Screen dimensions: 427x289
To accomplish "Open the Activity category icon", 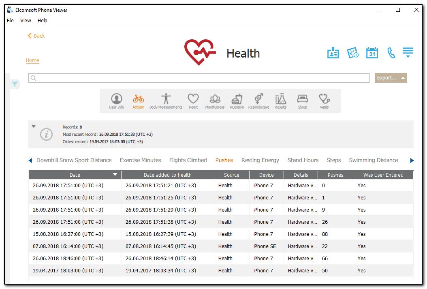I will 138,101.
